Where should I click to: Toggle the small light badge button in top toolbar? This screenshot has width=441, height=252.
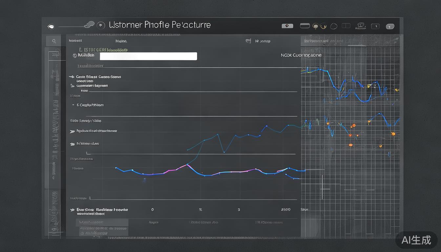tap(287, 26)
